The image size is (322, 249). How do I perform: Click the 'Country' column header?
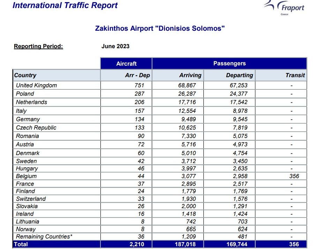[57, 75]
